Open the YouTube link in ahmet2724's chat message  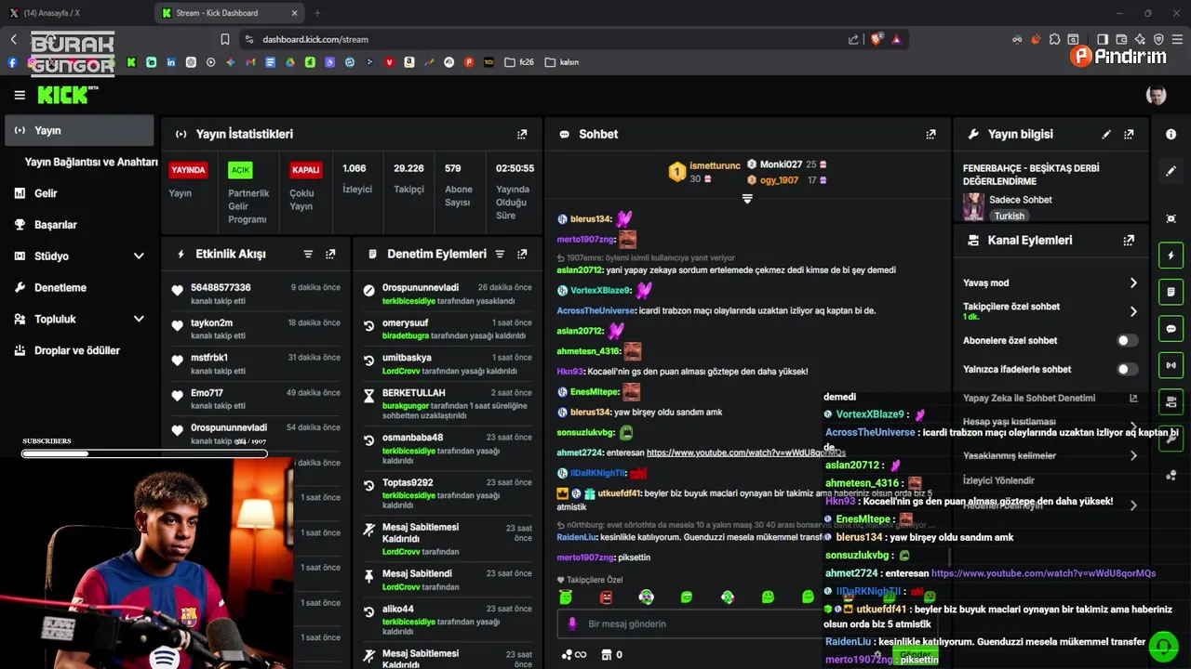pos(745,453)
